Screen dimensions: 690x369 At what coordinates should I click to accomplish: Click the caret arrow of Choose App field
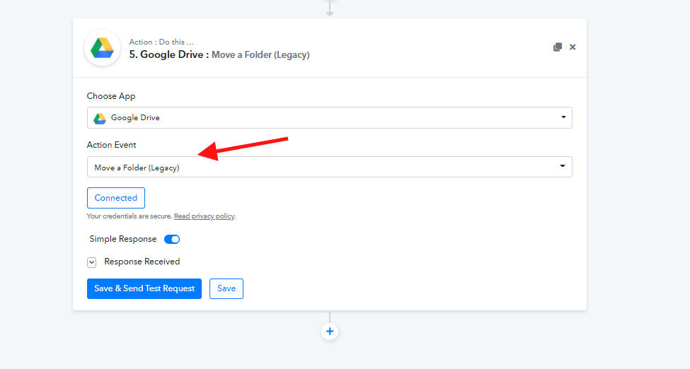point(563,117)
